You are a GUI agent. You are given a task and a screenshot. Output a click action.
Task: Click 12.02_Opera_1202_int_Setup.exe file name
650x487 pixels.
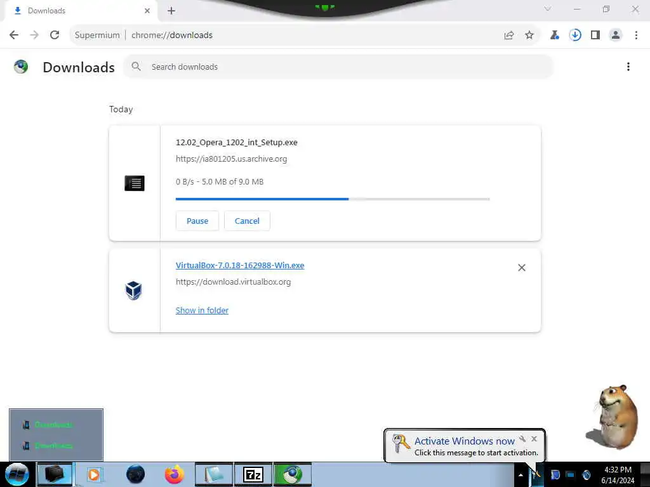pos(236,143)
